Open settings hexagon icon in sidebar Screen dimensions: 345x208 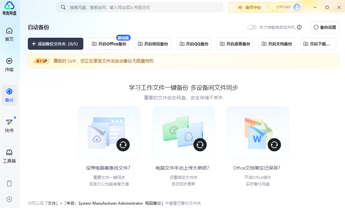click(x=9, y=199)
